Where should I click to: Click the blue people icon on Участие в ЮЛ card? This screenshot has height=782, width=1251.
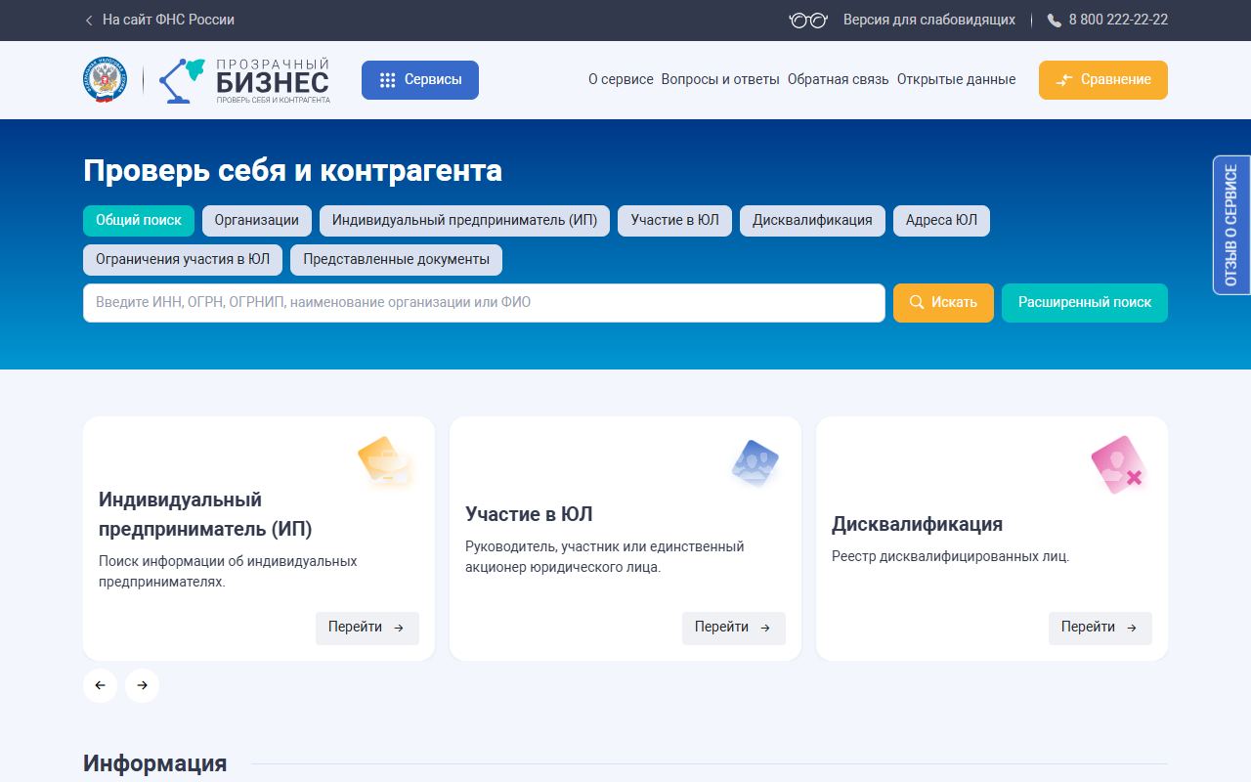pyautogui.click(x=755, y=462)
